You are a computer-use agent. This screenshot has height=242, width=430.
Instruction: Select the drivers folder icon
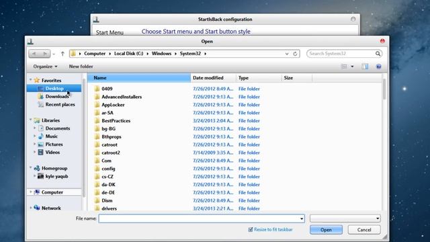click(97, 208)
